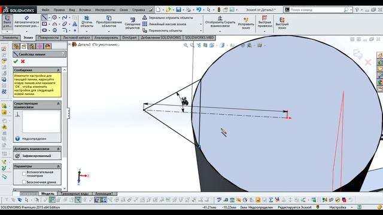Toggle Вспомогательная геометрия checkbox
383x215 pixels.
(x=24, y=174)
